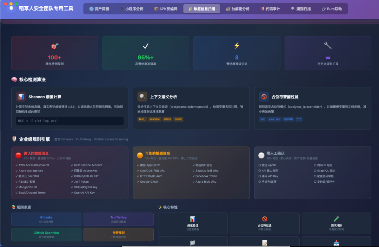379x247 pixels.
Task: Click the horizontal scrollbar at window bottom
Action: (x=206, y=246)
